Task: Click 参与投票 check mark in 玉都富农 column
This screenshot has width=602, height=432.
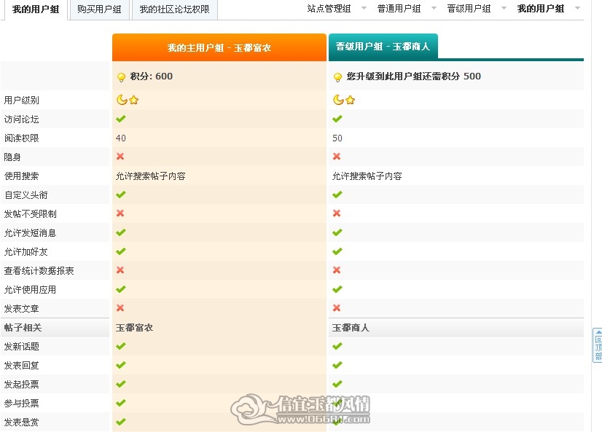Action: pyautogui.click(x=121, y=403)
